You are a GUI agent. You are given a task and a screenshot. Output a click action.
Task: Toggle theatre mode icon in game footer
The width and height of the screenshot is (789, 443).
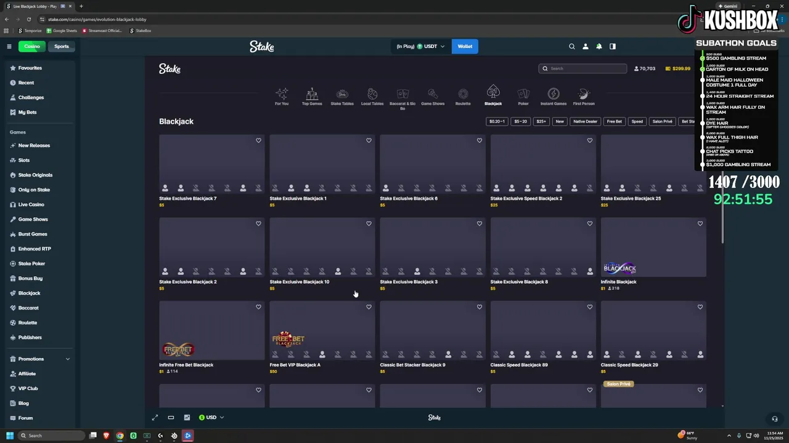click(171, 417)
